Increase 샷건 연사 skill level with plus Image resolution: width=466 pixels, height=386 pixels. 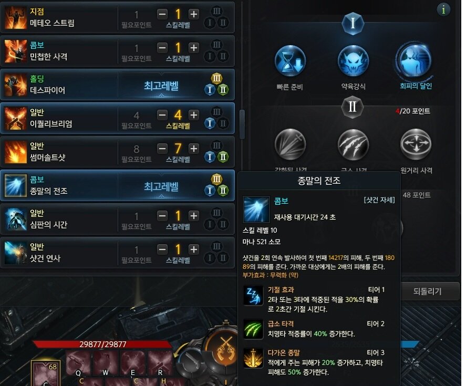click(x=194, y=249)
